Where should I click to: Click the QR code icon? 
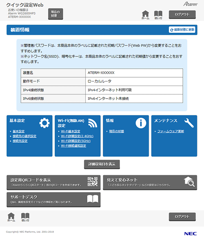[93, 182]
